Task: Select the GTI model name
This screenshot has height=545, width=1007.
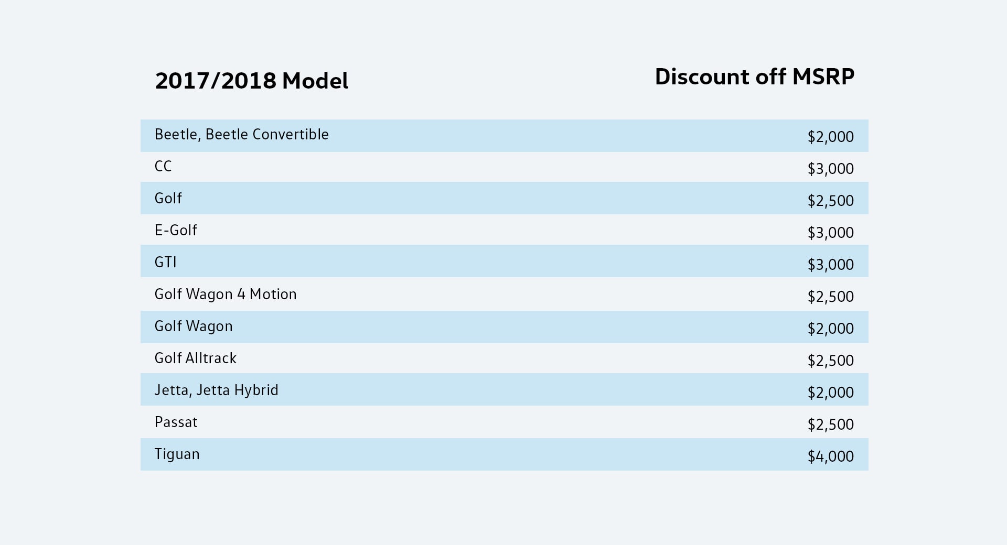Action: (165, 263)
